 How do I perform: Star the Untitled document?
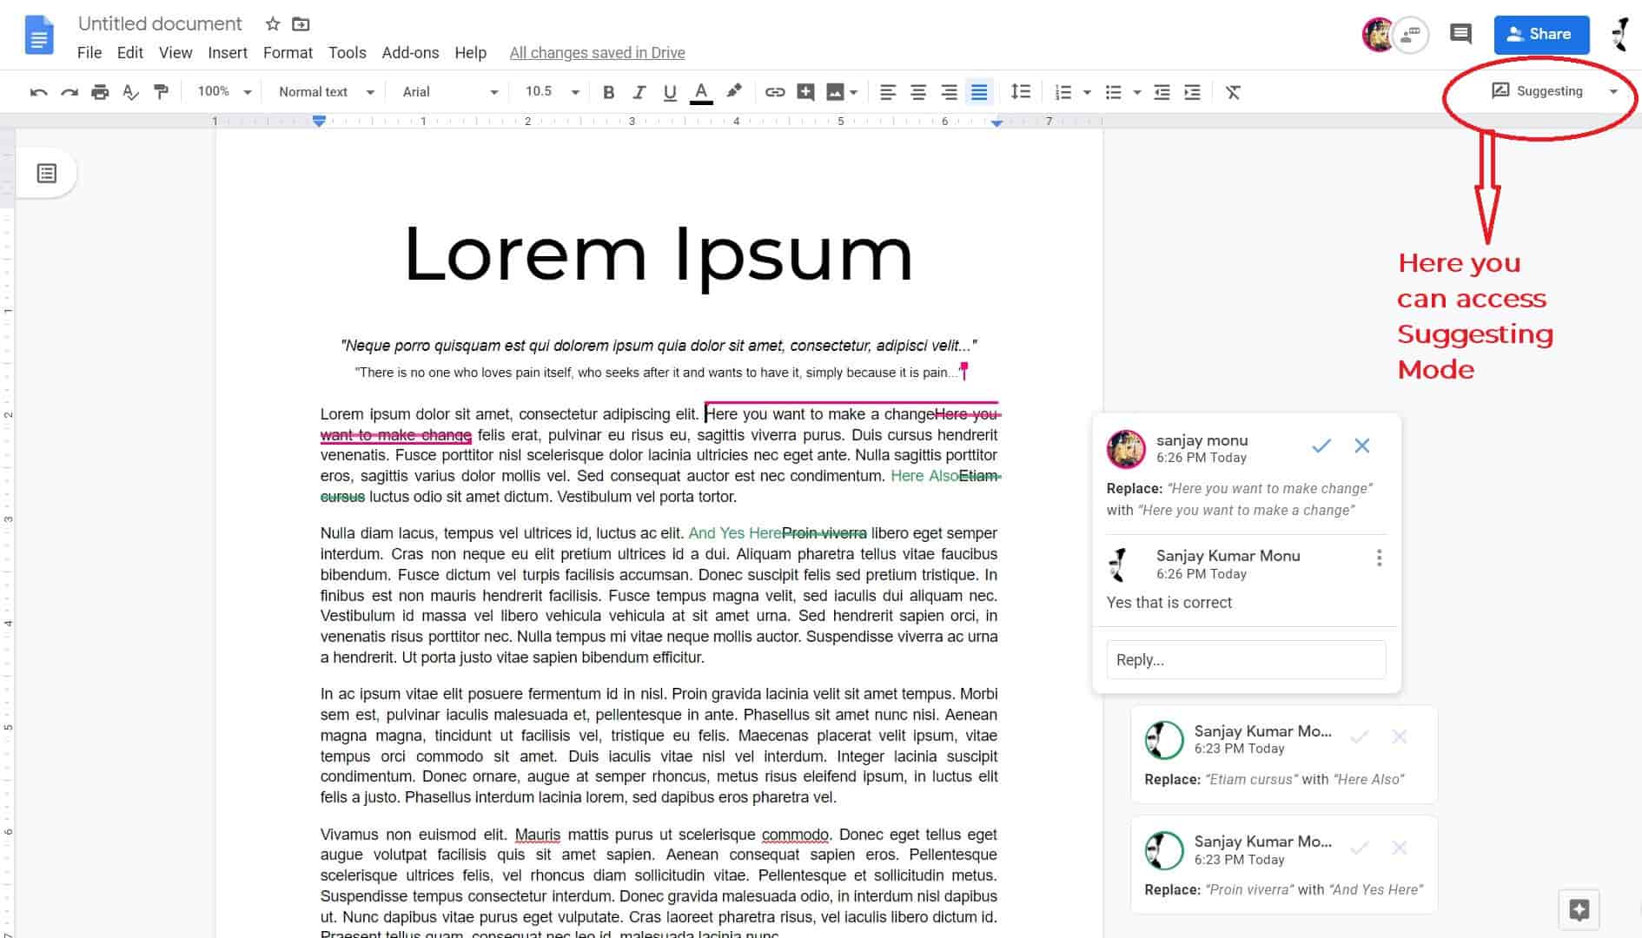pyautogui.click(x=273, y=24)
